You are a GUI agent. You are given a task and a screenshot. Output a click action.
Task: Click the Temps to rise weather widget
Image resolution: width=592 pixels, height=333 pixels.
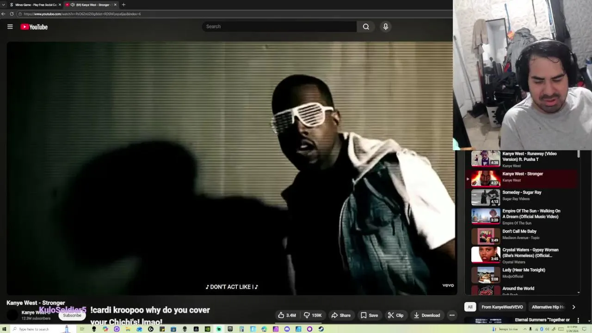pos(506,329)
